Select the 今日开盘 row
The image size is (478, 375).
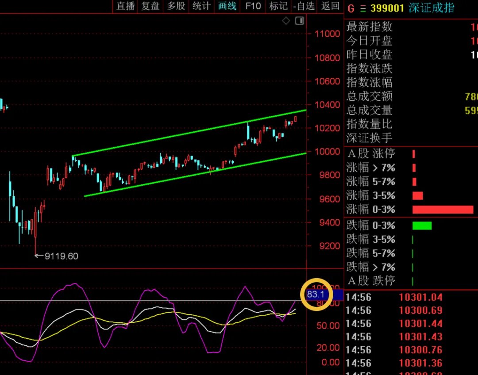(x=411, y=41)
